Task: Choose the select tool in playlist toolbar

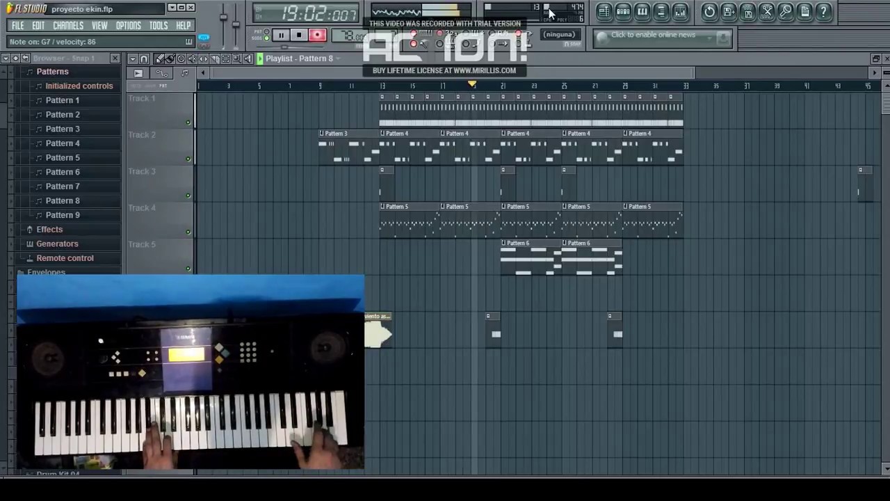Action: click(225, 58)
